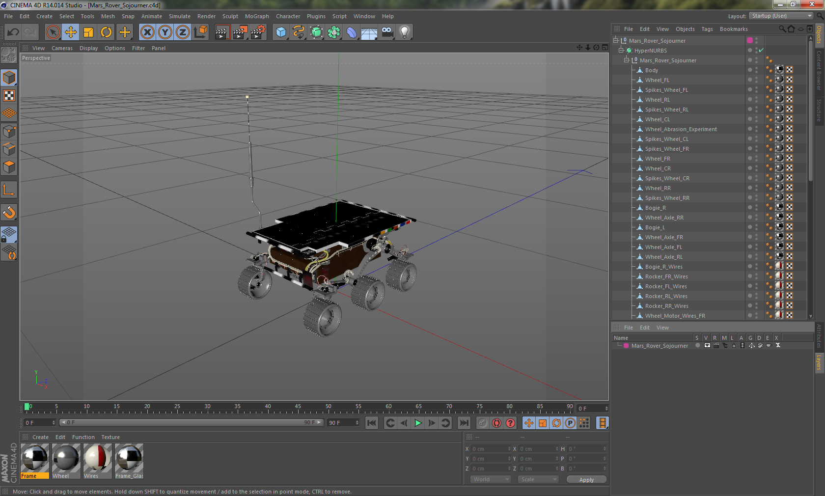Activate the Scale tool in the toolbar
Image resolution: width=825 pixels, height=496 pixels.
88,32
